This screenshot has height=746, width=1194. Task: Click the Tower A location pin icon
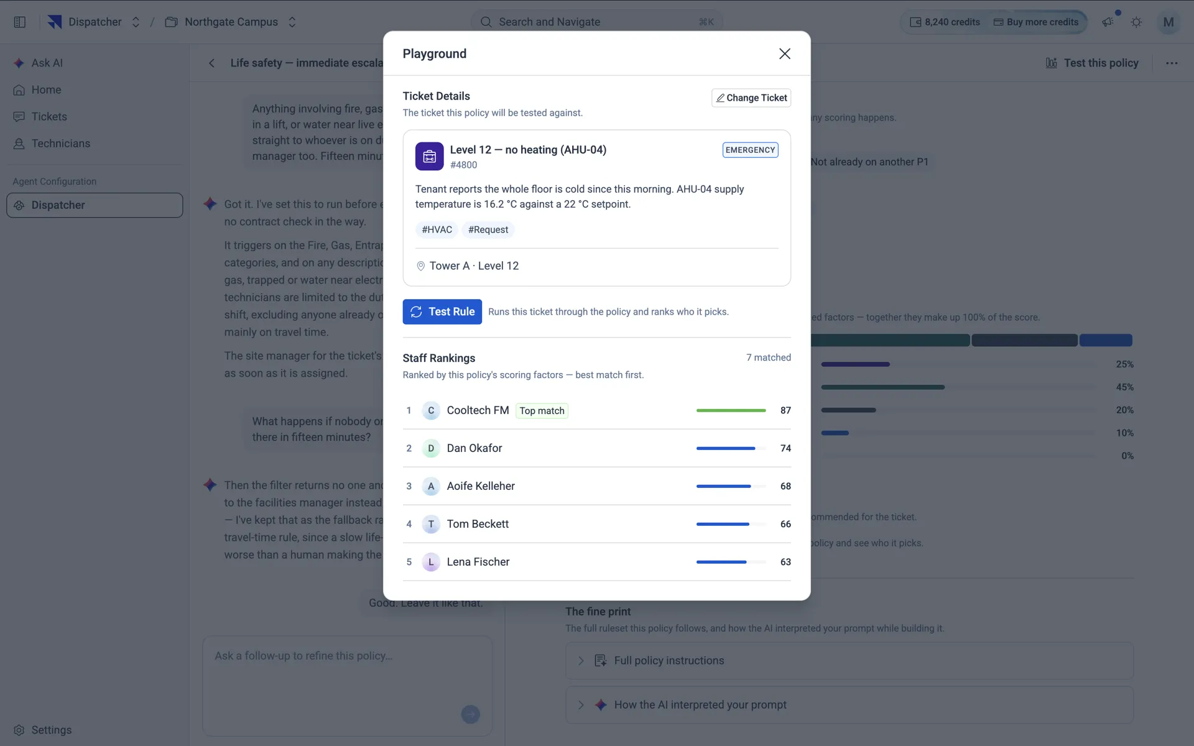click(x=420, y=266)
